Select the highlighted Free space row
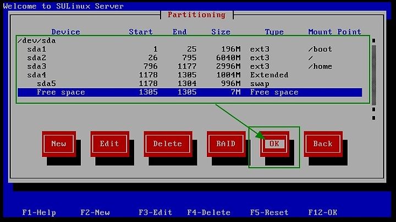 click(x=190, y=92)
